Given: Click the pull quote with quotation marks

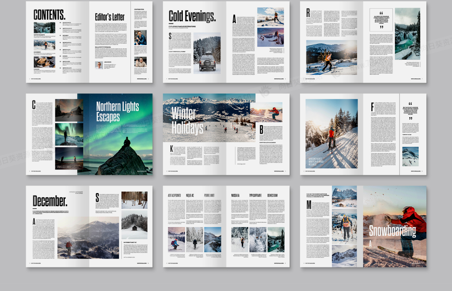Looking at the screenshot, I should [381, 20].
